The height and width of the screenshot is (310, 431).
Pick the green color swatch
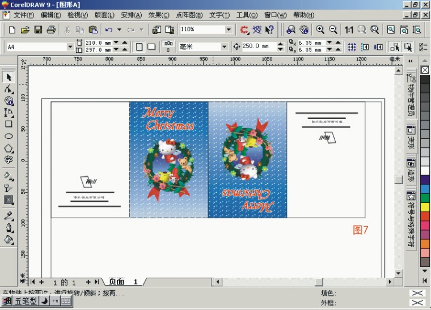[x=425, y=198]
